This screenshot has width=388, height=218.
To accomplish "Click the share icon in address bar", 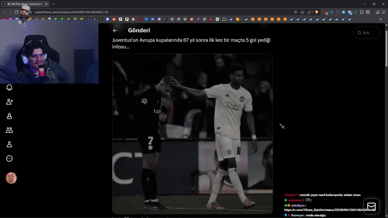I will (x=309, y=12).
